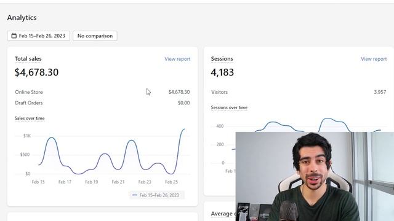
Task: Open the Feb 15–Feb 26, 2023 date picker
Action: (x=38, y=36)
